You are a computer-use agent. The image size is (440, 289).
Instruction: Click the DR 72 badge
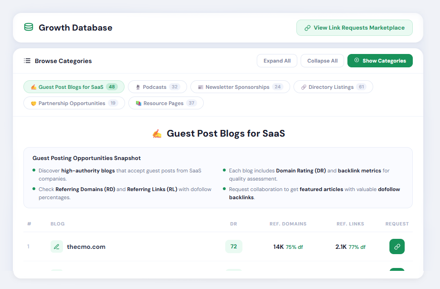(234, 246)
